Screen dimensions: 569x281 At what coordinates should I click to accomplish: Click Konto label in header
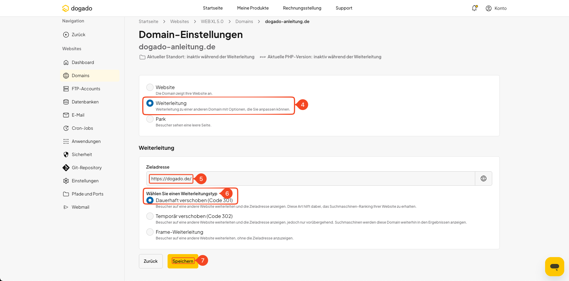click(x=501, y=8)
